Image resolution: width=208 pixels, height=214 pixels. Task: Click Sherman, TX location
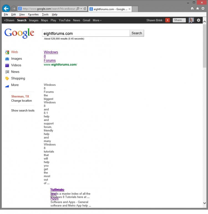tap(20, 96)
